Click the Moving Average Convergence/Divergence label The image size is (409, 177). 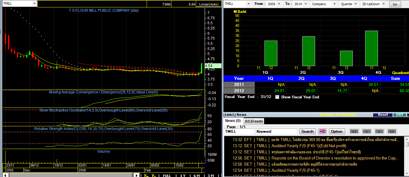click(103, 92)
